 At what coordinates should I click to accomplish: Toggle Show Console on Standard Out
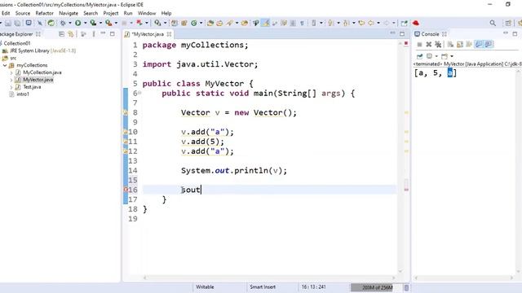coord(479,45)
